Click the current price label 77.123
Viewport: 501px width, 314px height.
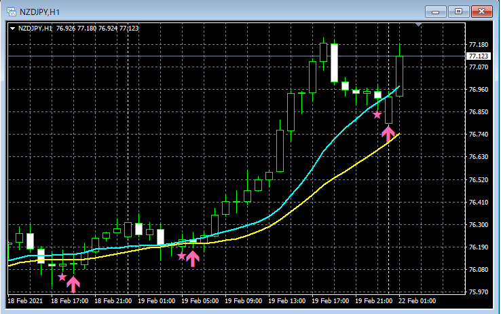point(478,56)
